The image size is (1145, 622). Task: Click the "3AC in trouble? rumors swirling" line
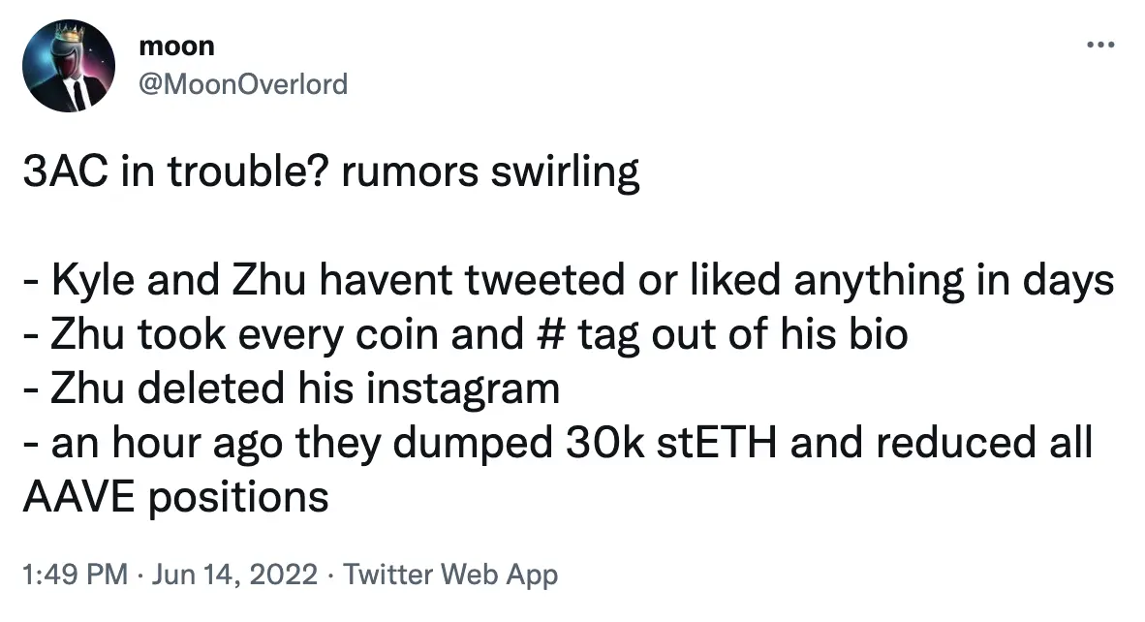pyautogui.click(x=331, y=172)
